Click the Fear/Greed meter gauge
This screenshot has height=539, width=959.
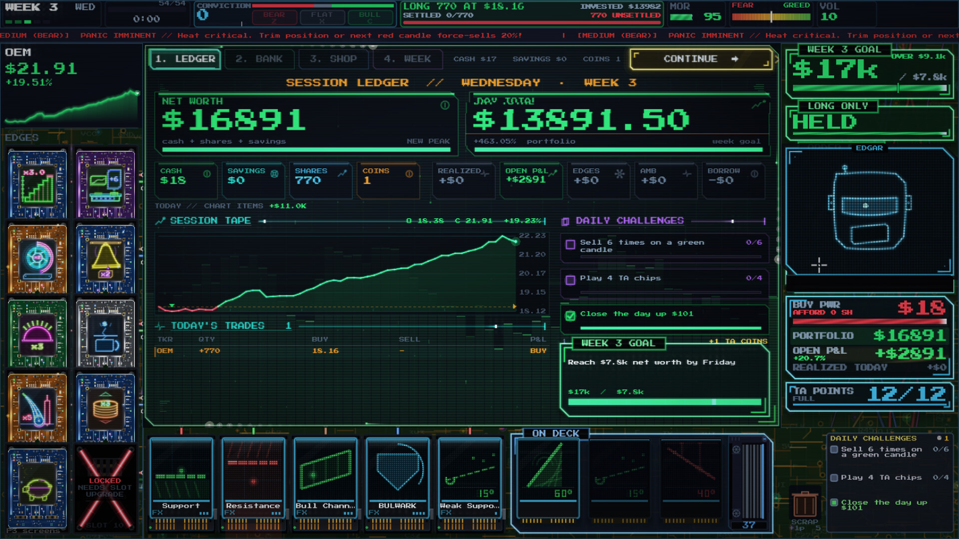point(771,16)
